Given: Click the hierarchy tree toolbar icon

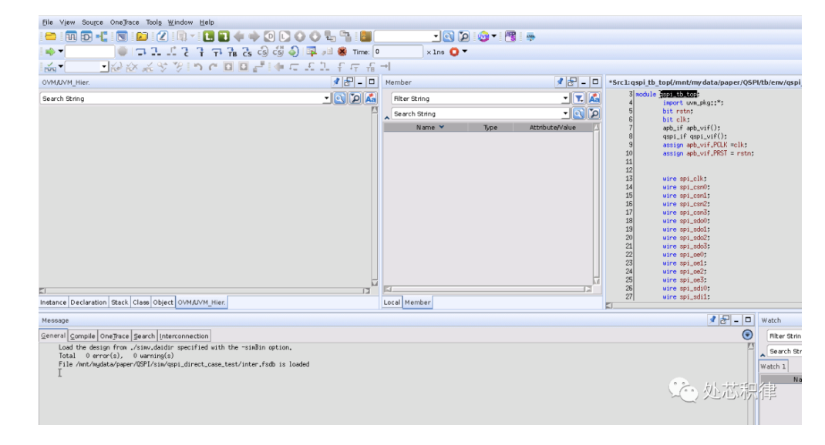Looking at the screenshot, I should [x=102, y=36].
